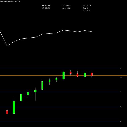
Task: Click the "L: 44.91" low value
Action: (66, 8)
